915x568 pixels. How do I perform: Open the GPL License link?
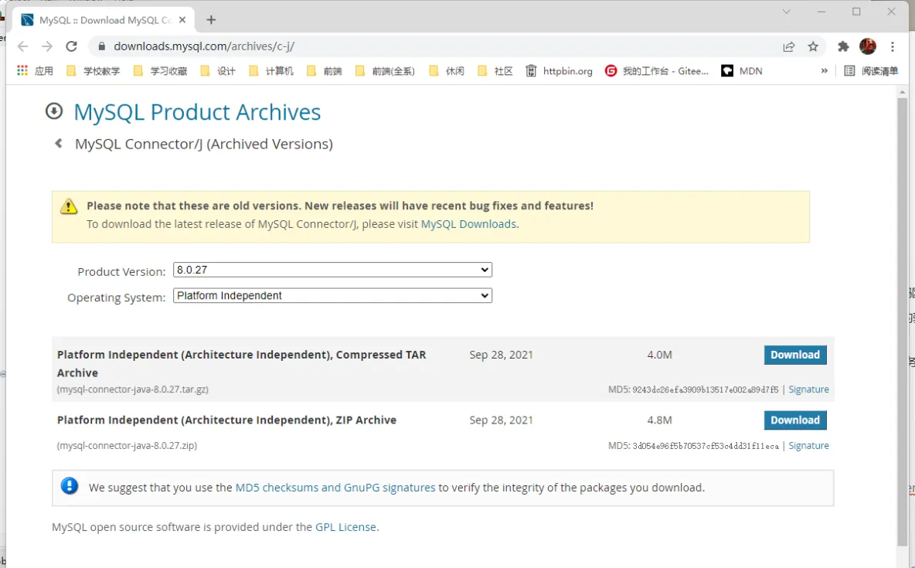(345, 527)
